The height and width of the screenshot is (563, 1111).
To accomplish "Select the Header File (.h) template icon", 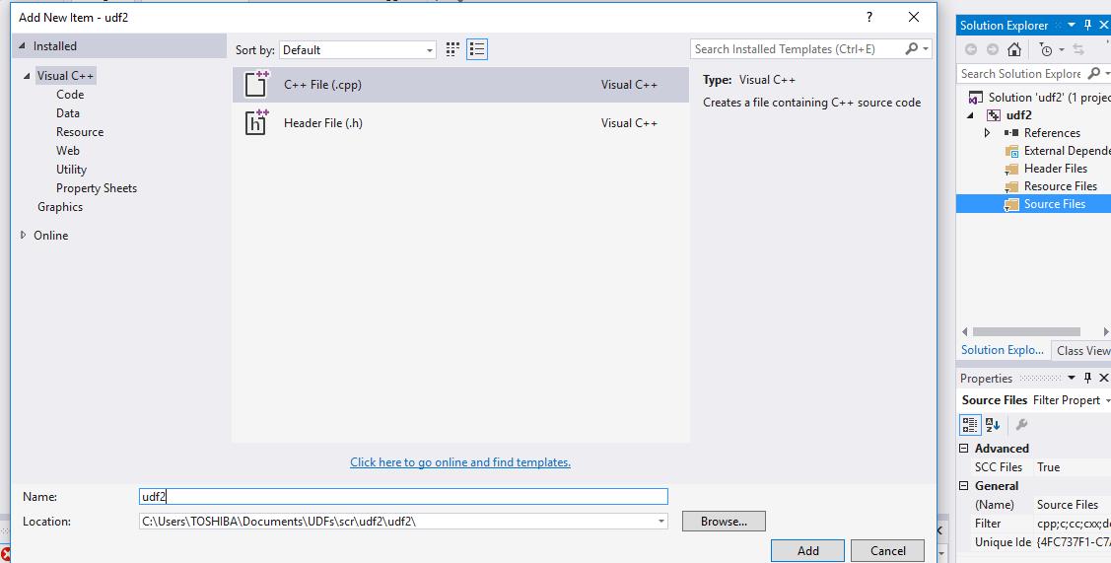I will [x=256, y=122].
